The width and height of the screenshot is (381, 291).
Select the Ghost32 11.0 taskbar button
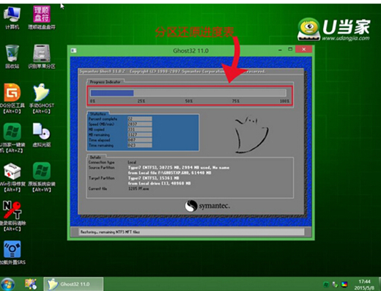coord(73,284)
